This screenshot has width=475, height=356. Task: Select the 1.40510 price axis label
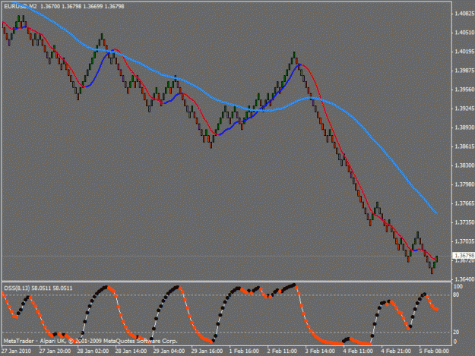(464, 33)
